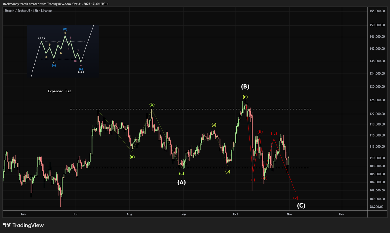Select the Dec label on the time axis
The width and height of the screenshot is (390, 233).
pyautogui.click(x=341, y=214)
